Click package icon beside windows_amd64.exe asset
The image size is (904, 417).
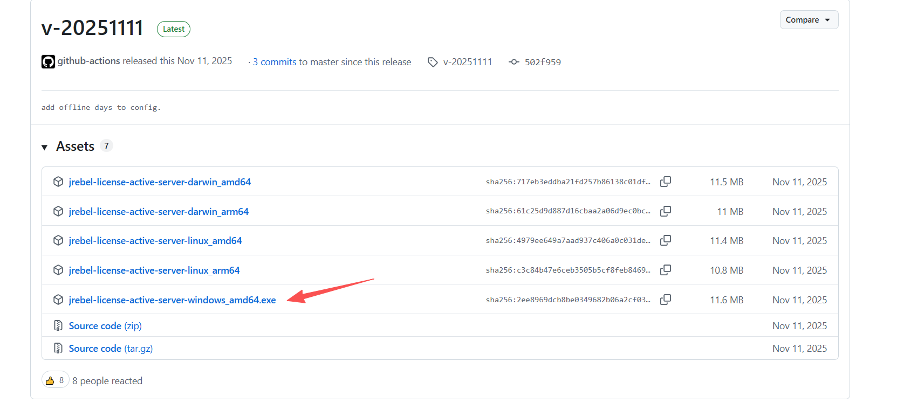pyautogui.click(x=58, y=300)
